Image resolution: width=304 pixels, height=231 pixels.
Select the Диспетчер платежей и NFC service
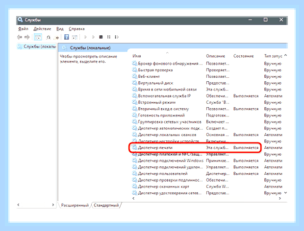coord(170,154)
